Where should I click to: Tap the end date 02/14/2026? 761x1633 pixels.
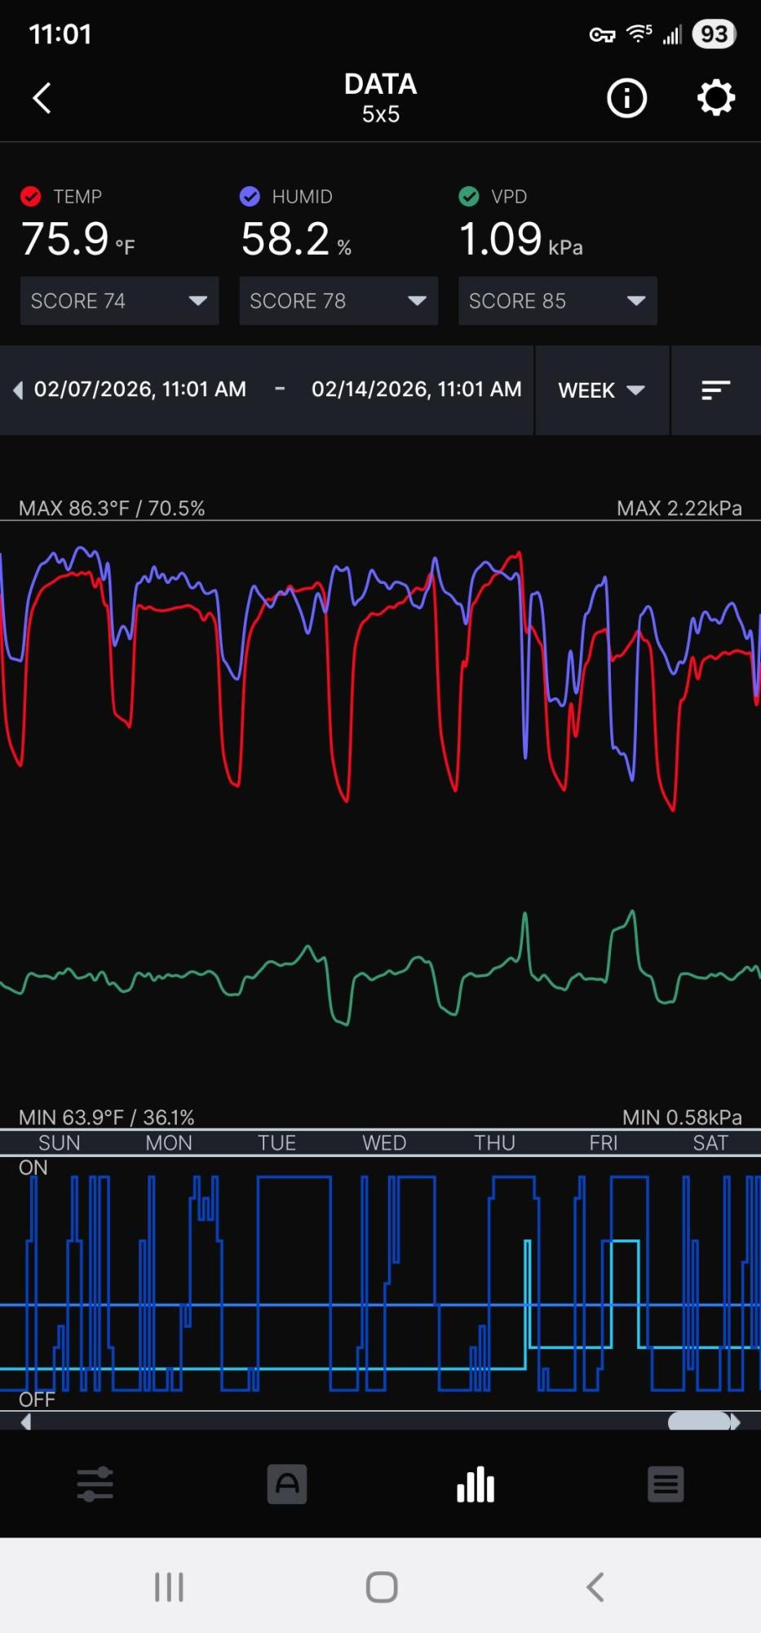pyautogui.click(x=416, y=389)
